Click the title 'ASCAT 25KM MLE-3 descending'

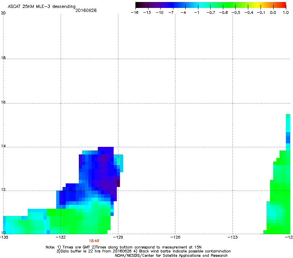click(42, 6)
